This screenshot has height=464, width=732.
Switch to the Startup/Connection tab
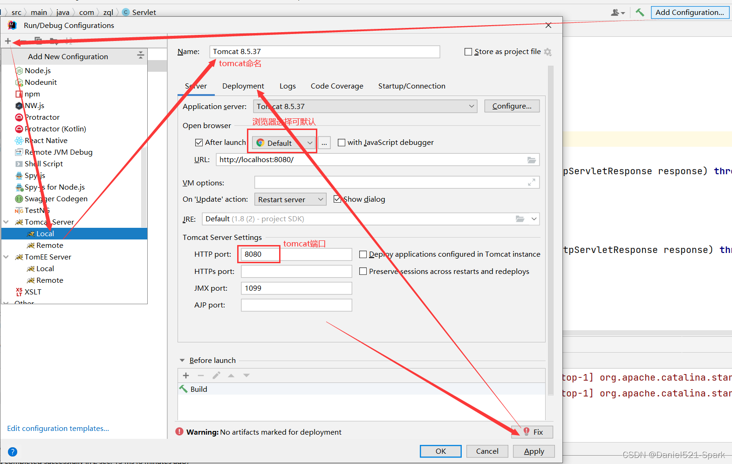412,86
